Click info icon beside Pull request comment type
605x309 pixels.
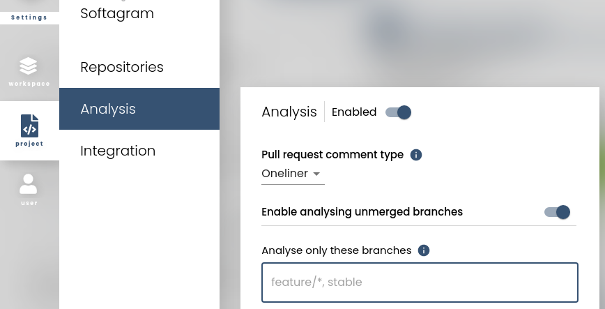[416, 155]
